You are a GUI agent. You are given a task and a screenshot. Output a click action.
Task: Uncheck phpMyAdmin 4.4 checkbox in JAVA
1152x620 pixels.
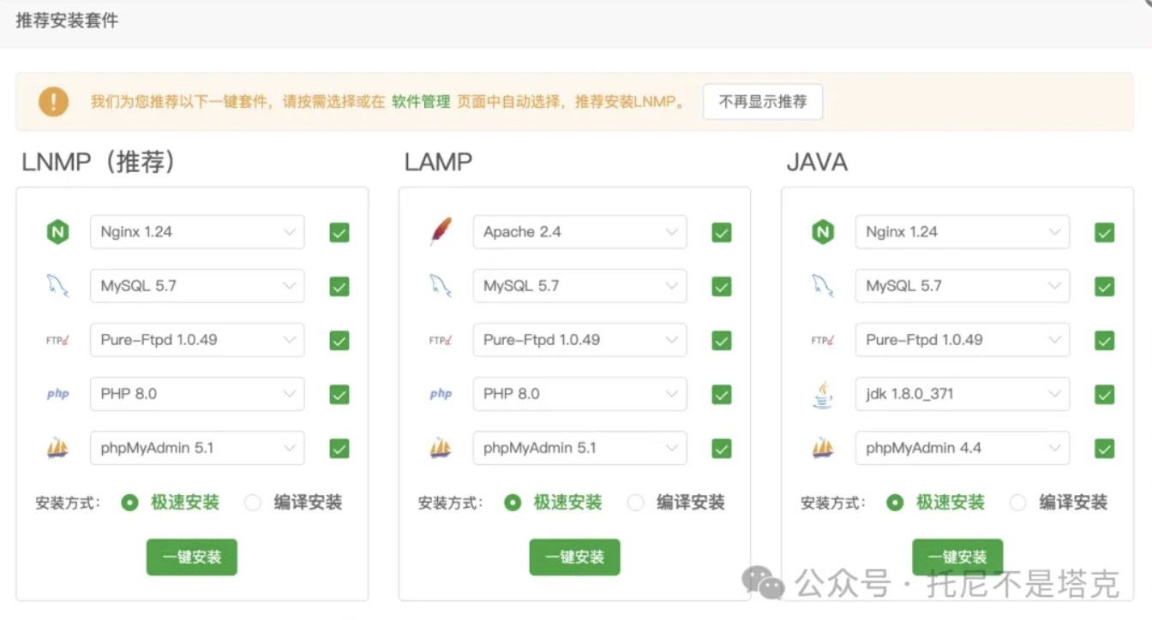[x=1105, y=449]
